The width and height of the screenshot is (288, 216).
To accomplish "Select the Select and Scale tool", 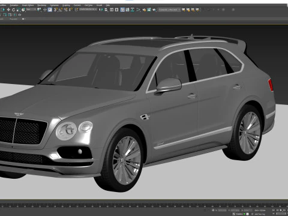I will click(19, 10).
